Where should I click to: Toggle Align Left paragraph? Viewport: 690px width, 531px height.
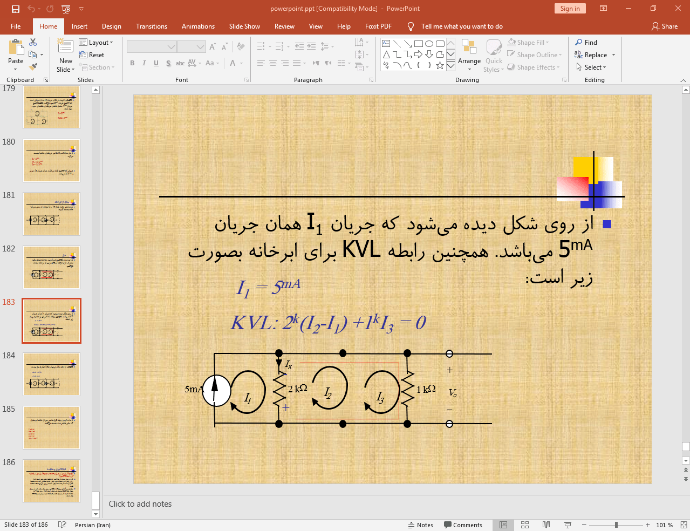261,63
